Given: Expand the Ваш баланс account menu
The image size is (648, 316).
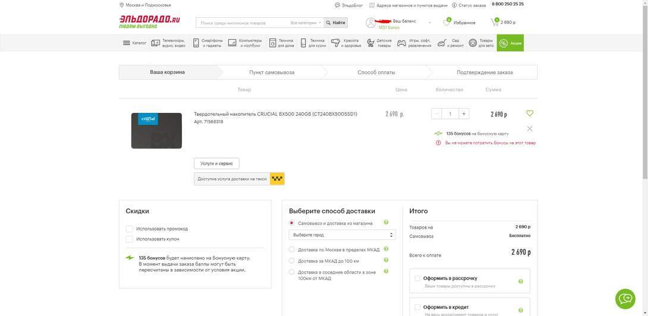Looking at the screenshot, I should coord(429,23).
